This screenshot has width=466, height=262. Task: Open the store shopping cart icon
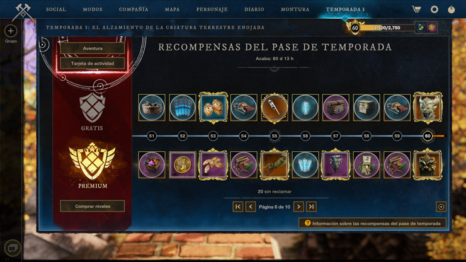point(416,9)
